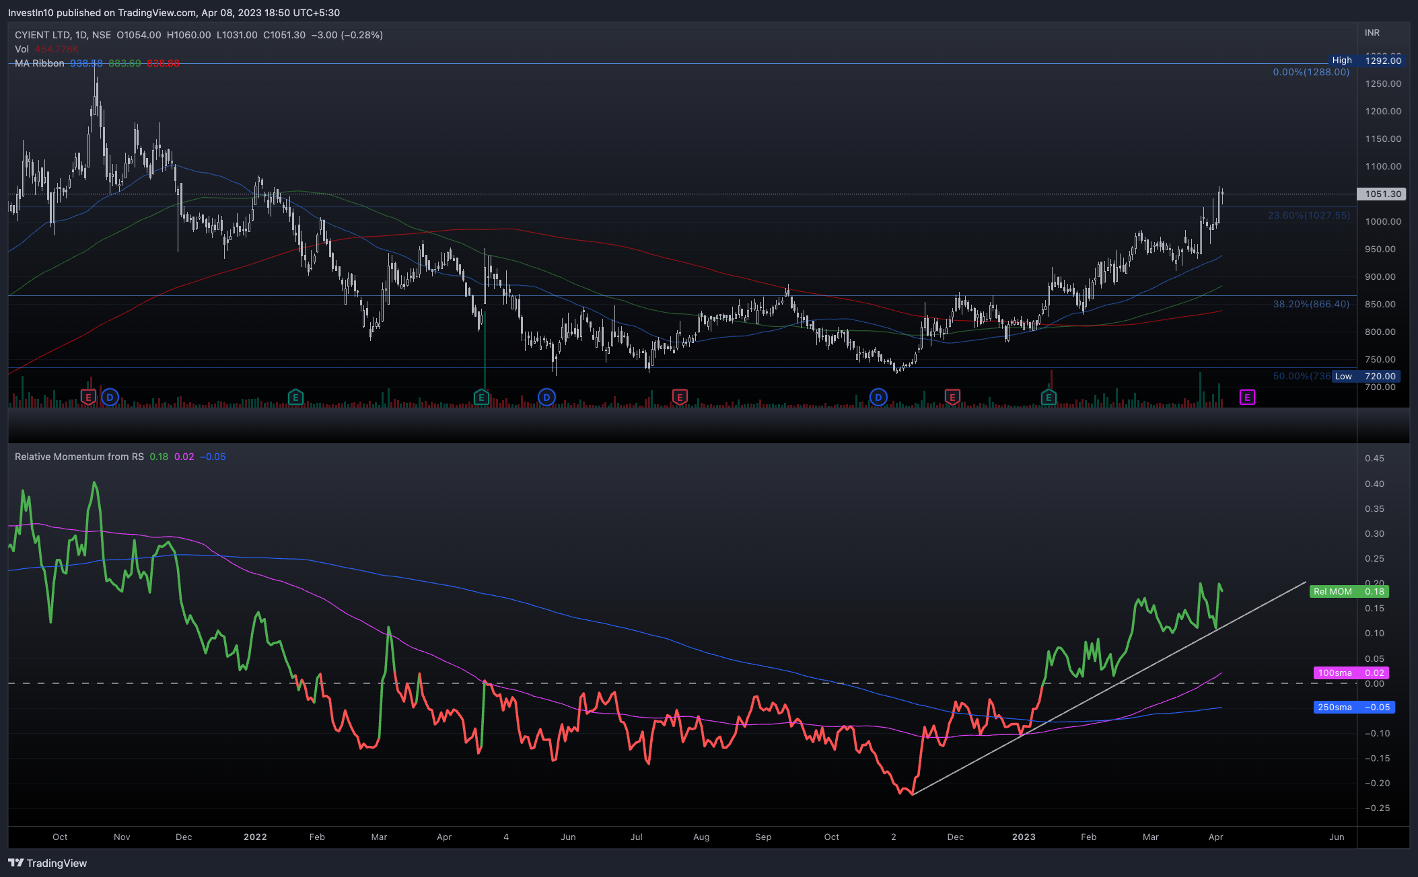Open the dividend D marker in late October 2022
The image size is (1418, 877).
click(x=878, y=397)
